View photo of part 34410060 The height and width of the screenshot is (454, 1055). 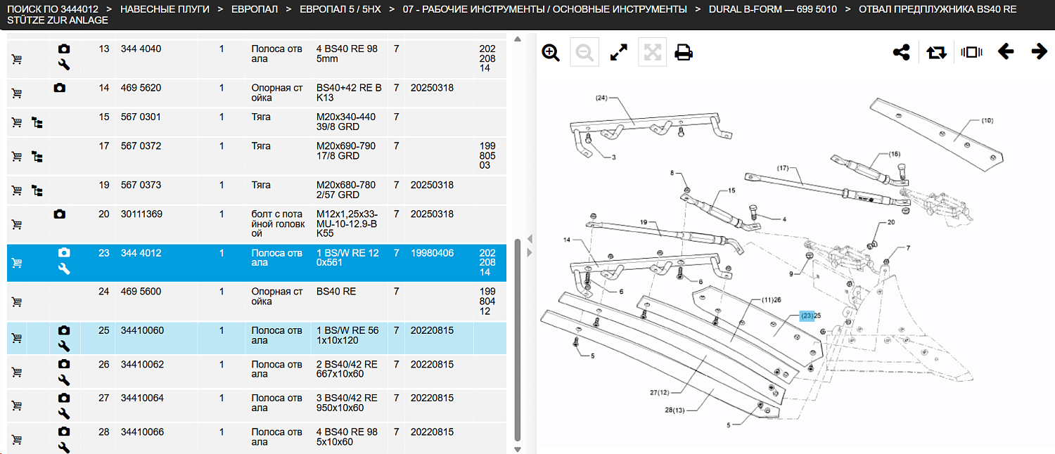(x=64, y=330)
